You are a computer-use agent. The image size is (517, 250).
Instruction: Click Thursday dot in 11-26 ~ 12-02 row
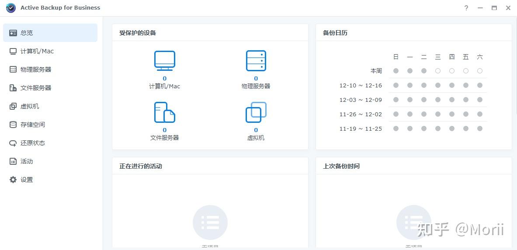coord(452,114)
